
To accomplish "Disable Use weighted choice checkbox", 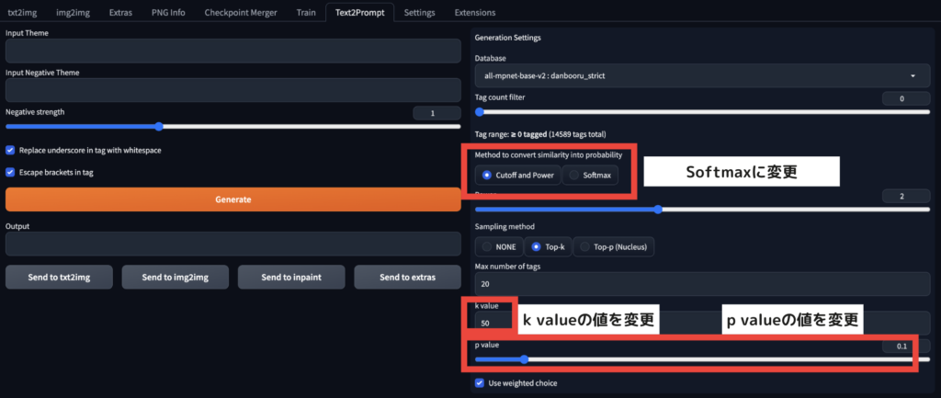I will [480, 383].
